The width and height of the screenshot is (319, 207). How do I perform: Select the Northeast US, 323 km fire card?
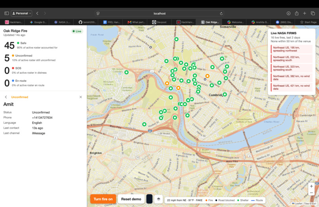(292, 68)
